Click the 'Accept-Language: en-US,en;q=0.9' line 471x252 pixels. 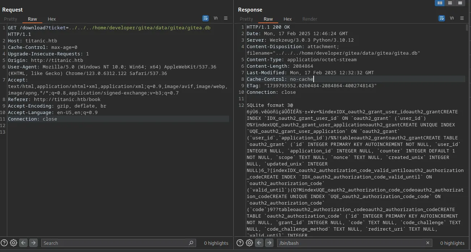pos(52,112)
